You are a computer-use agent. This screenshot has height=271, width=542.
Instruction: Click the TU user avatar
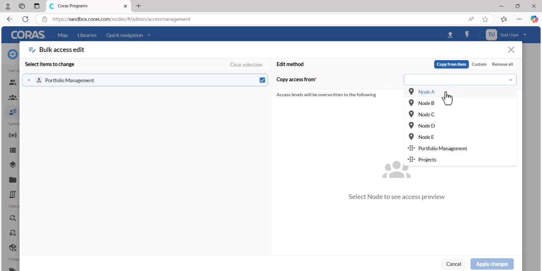(x=491, y=35)
